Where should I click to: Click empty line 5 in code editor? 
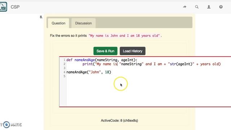coord(148,76)
